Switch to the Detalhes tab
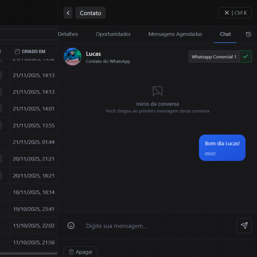257x257 pixels. [68, 34]
